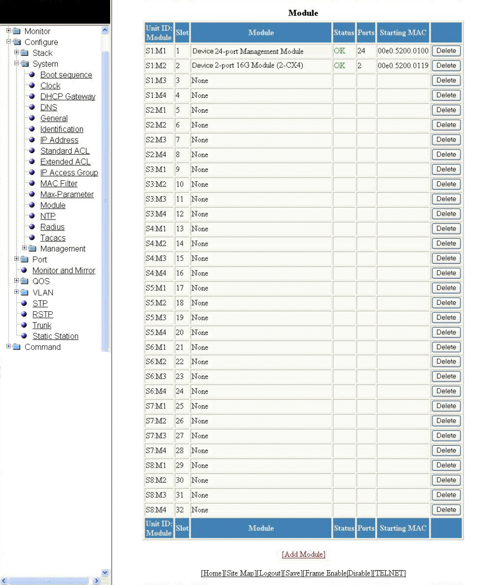
Task: Click the Stack folder icon
Action: (x=25, y=53)
